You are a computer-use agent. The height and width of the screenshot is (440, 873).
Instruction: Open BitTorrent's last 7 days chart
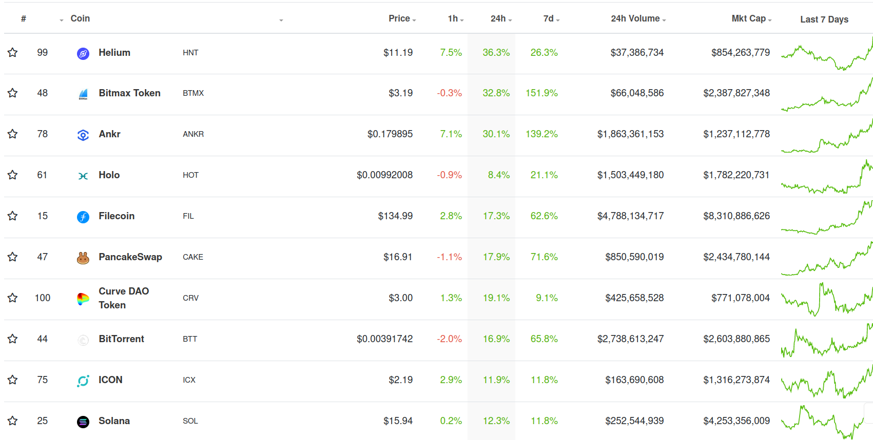point(827,340)
